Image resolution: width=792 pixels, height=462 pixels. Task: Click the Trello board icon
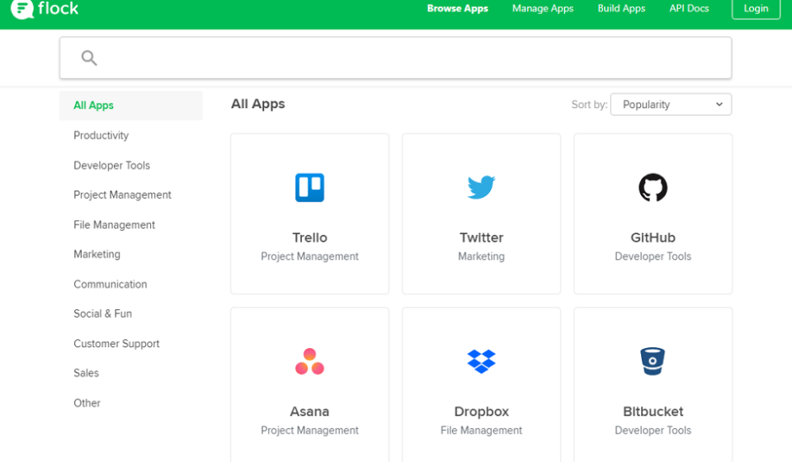coord(309,188)
